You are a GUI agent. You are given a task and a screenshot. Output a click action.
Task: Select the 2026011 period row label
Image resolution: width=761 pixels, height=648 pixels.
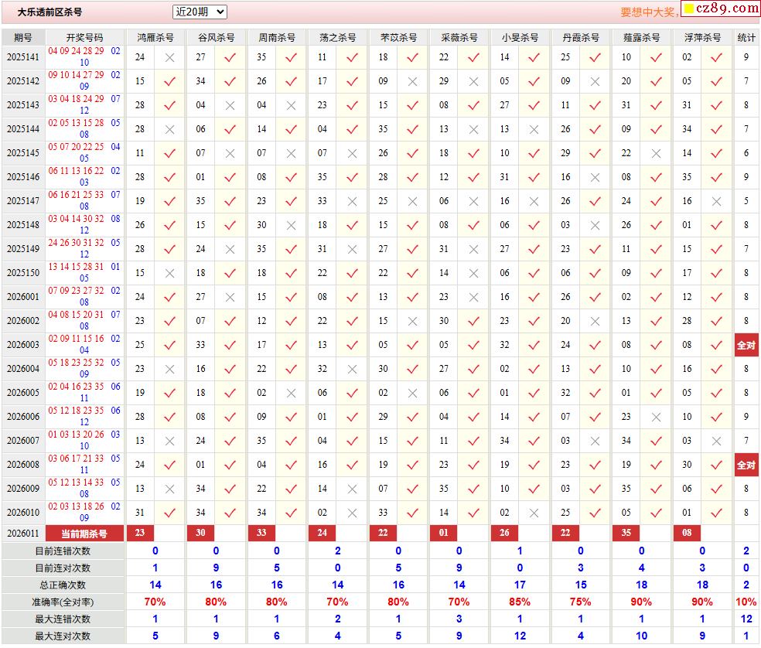point(23,533)
